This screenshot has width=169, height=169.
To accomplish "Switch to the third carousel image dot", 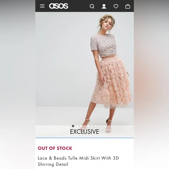I will (x=88, y=126).
